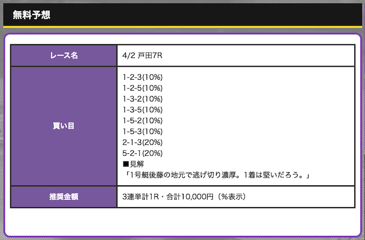Click the ■見解 heading
The width and height of the screenshot is (365, 240).
135,164
